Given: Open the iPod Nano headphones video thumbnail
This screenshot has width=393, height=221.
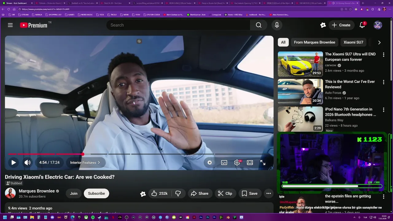Looking at the screenshot, I should coord(300,119).
